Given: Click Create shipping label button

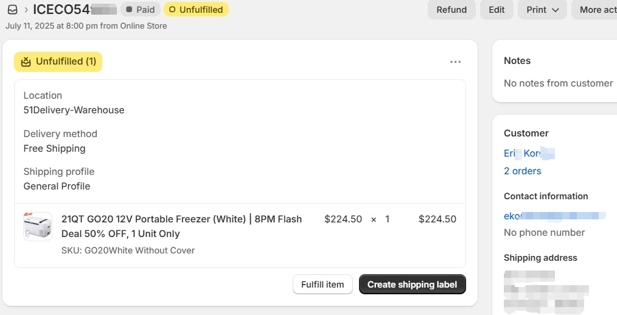Looking at the screenshot, I should [412, 285].
